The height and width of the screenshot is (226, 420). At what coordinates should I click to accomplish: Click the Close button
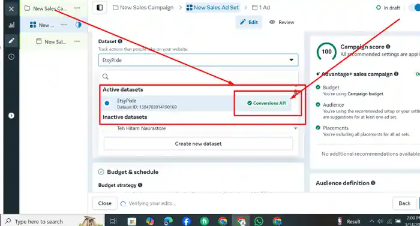(105, 203)
